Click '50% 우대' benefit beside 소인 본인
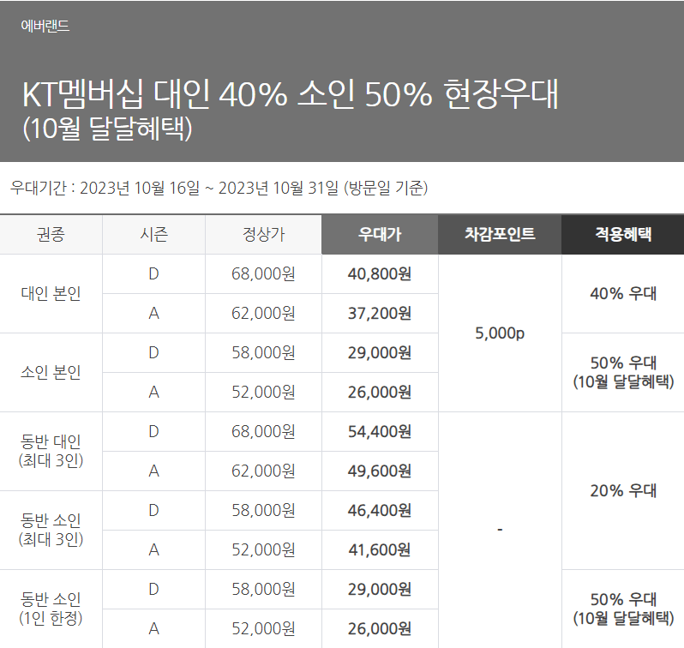Viewport: 684px width, 648px height. pos(623,372)
